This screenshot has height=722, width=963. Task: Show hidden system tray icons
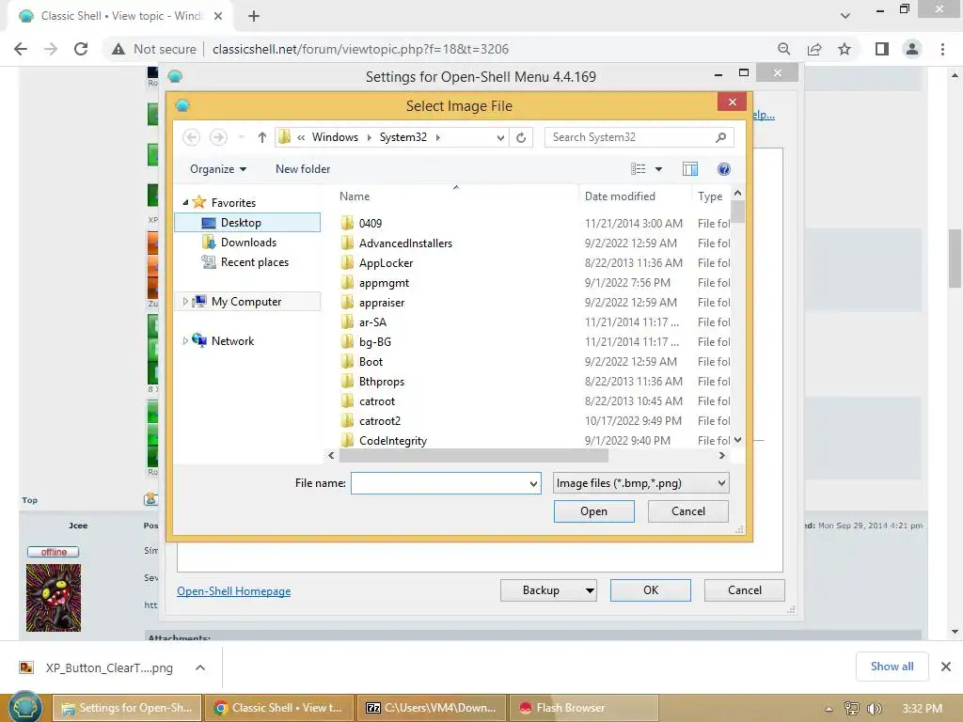point(829,709)
